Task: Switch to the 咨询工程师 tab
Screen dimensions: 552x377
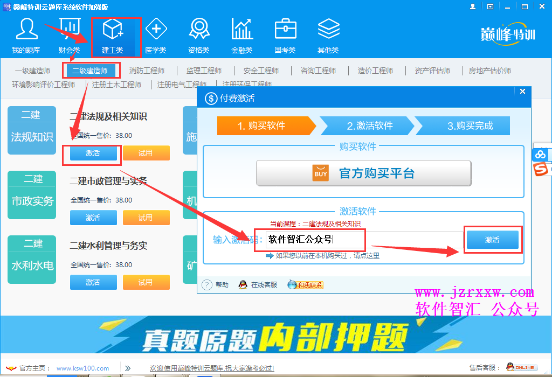Action: [x=318, y=71]
